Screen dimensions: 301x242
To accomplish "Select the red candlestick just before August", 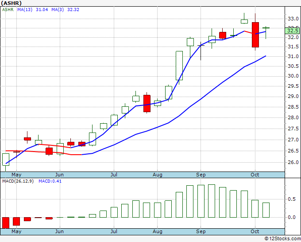I will coord(147,103).
